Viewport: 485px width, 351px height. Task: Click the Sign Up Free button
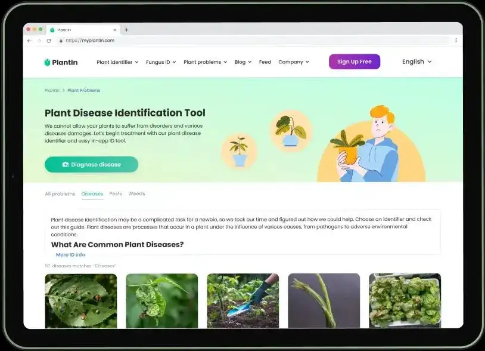(354, 62)
